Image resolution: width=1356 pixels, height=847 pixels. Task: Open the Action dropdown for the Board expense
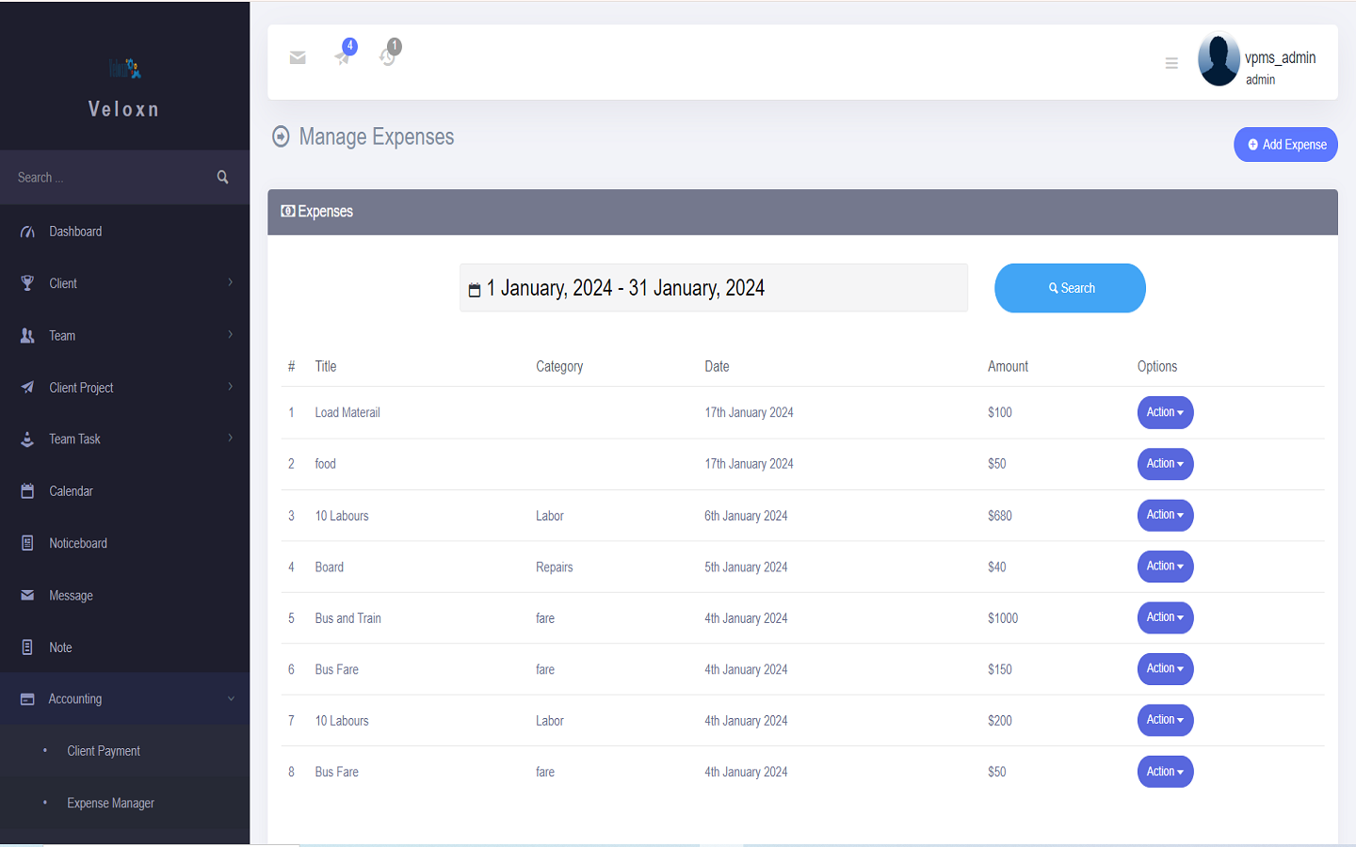click(1165, 566)
